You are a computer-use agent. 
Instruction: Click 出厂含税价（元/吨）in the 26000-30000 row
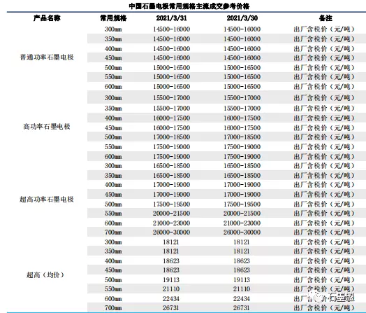click(324, 232)
